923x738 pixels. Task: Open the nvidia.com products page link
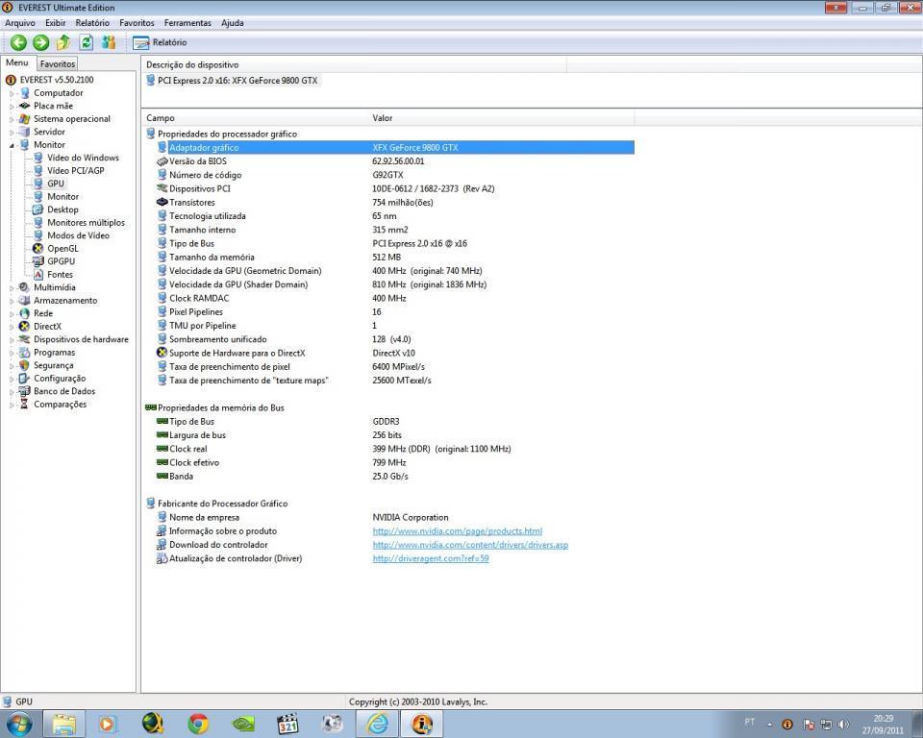click(x=457, y=531)
